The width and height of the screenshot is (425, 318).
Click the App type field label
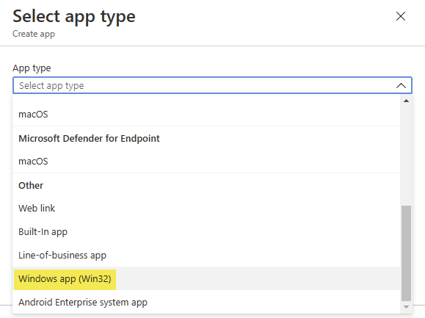(x=32, y=68)
